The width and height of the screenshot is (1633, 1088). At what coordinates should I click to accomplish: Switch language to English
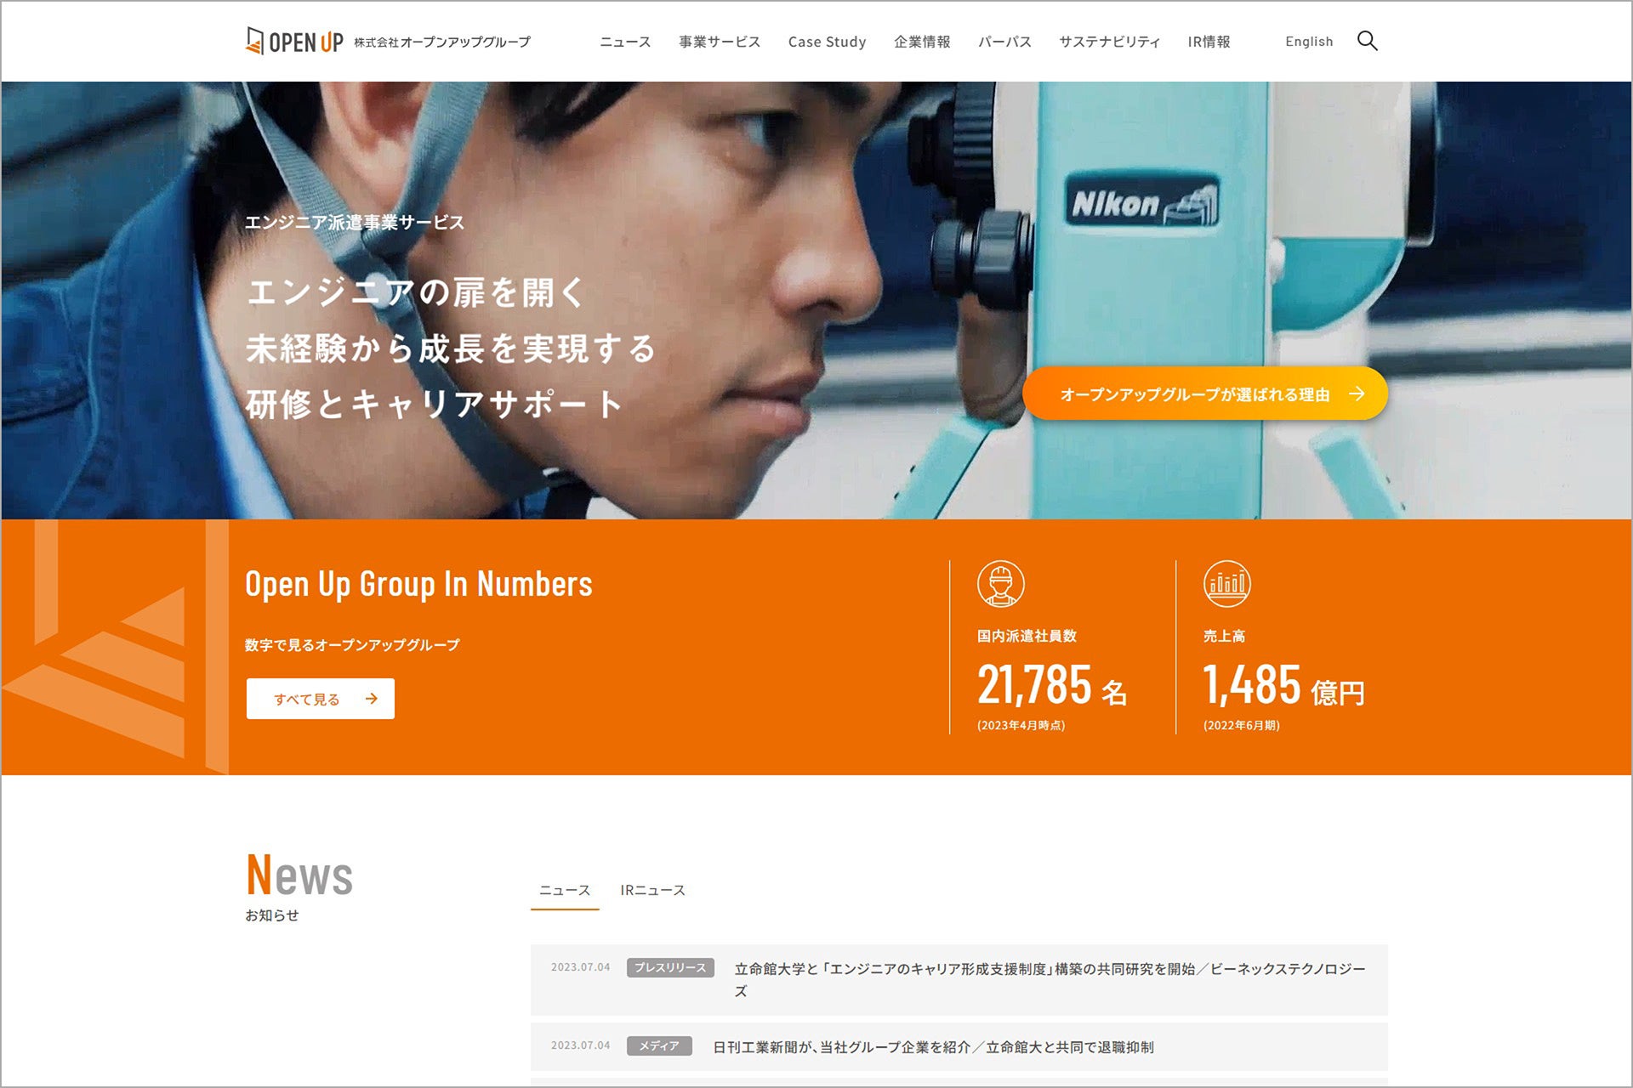point(1309,42)
